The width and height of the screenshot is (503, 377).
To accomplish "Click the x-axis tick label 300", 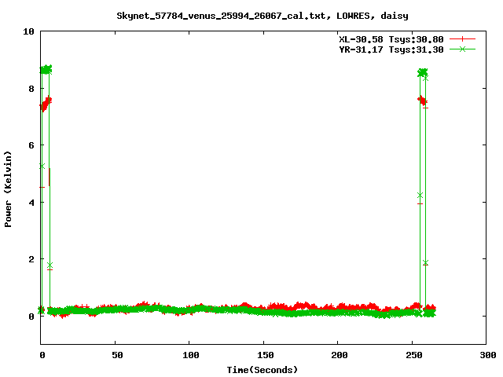I will pos(488,355).
